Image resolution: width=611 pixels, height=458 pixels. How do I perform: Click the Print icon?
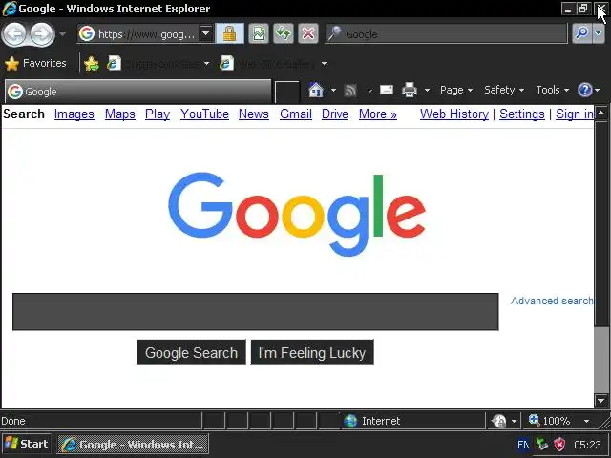410,90
